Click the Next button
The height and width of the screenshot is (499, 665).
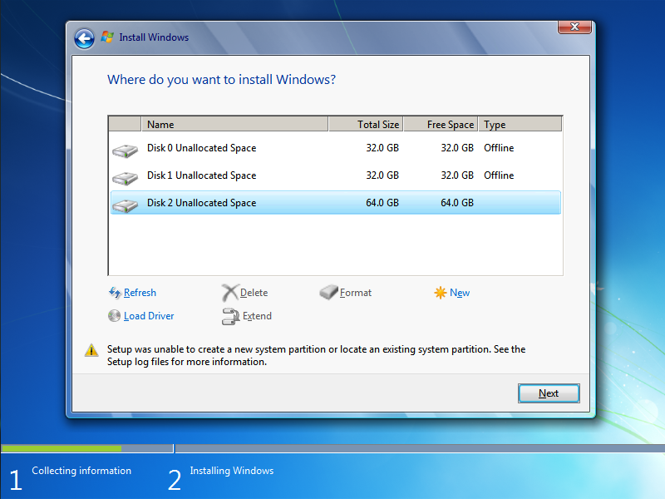(549, 393)
